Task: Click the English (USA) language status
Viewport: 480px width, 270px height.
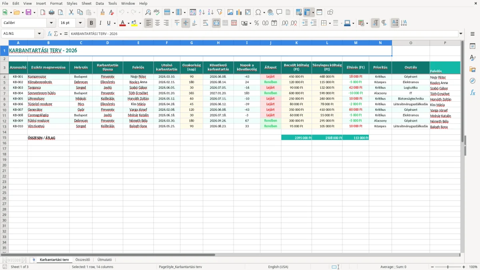Action: coord(278,267)
